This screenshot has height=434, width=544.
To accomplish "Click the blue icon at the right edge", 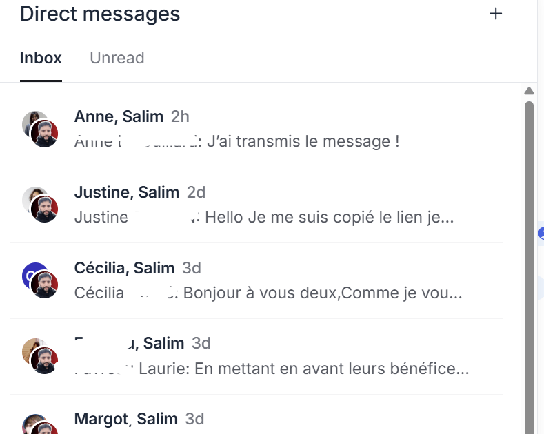I will [541, 233].
